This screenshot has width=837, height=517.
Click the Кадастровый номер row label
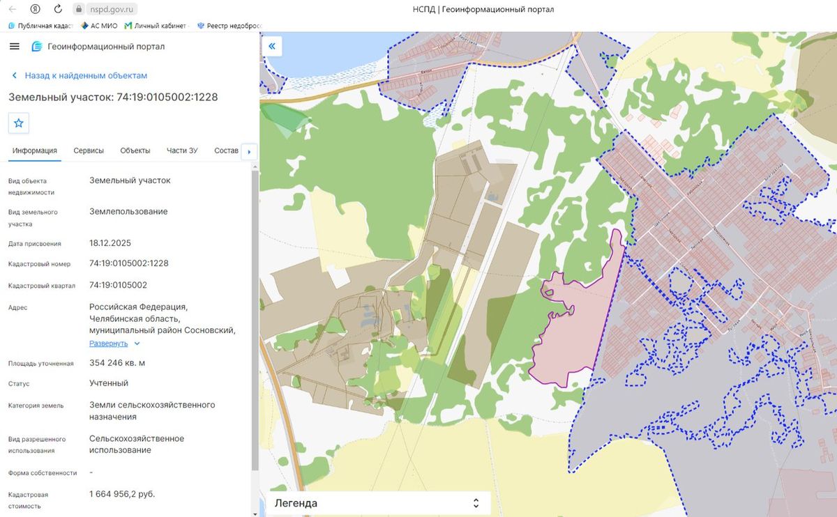[x=39, y=264]
